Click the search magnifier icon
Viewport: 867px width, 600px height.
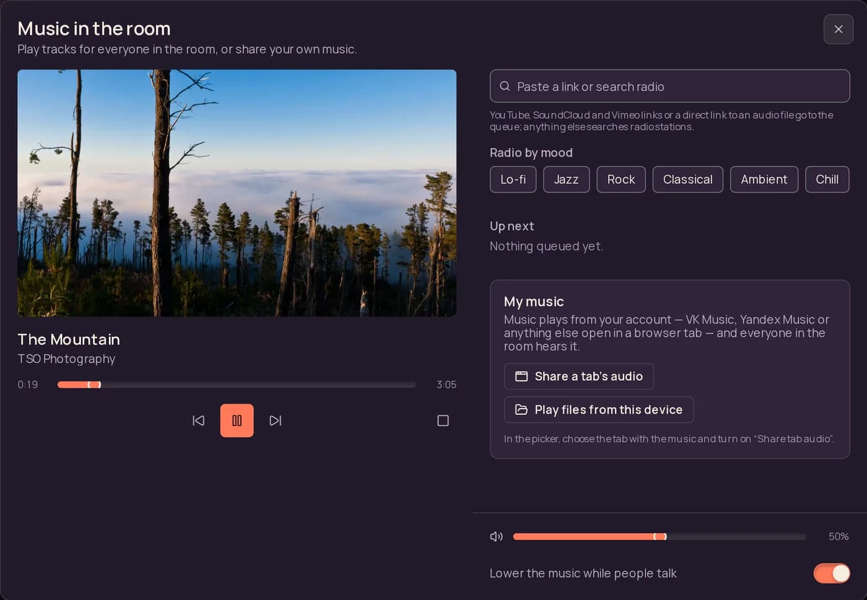(x=505, y=86)
